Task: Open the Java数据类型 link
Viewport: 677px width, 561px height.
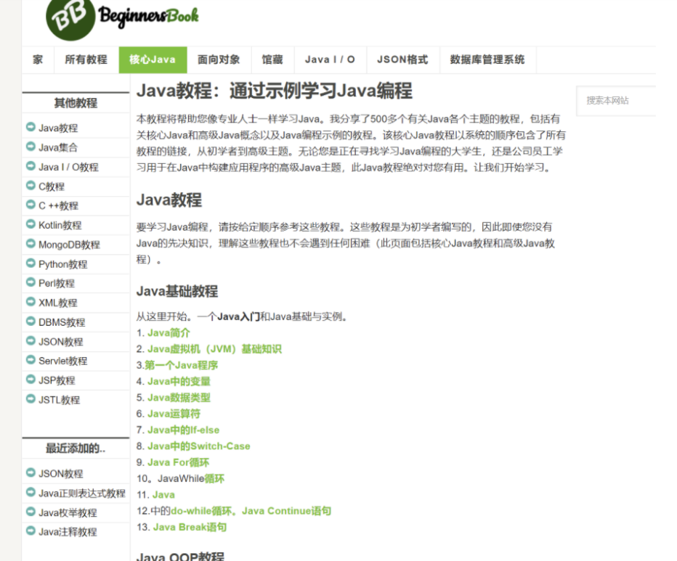Action: (x=179, y=398)
